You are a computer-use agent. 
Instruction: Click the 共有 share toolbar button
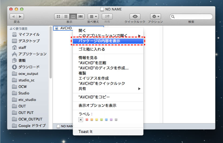click(x=107, y=17)
